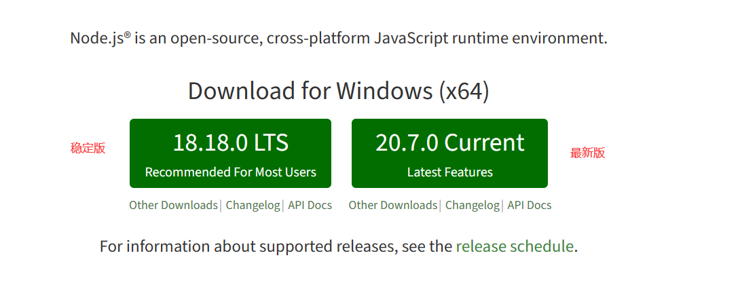View Changelog under the Current version
This screenshot has width=740, height=304.
[x=472, y=205]
